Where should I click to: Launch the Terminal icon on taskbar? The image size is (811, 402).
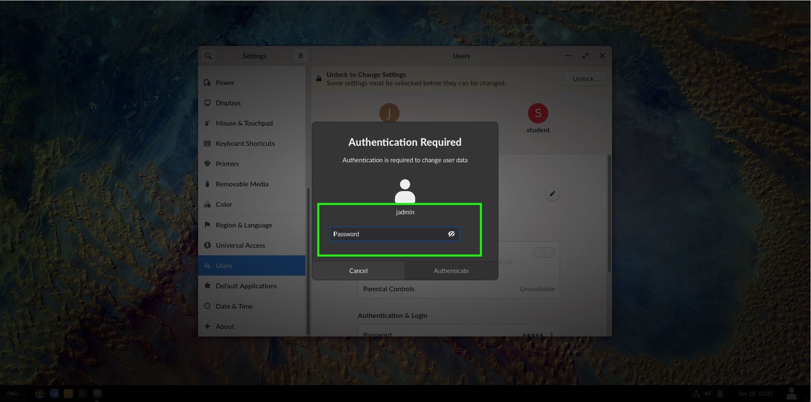point(83,394)
